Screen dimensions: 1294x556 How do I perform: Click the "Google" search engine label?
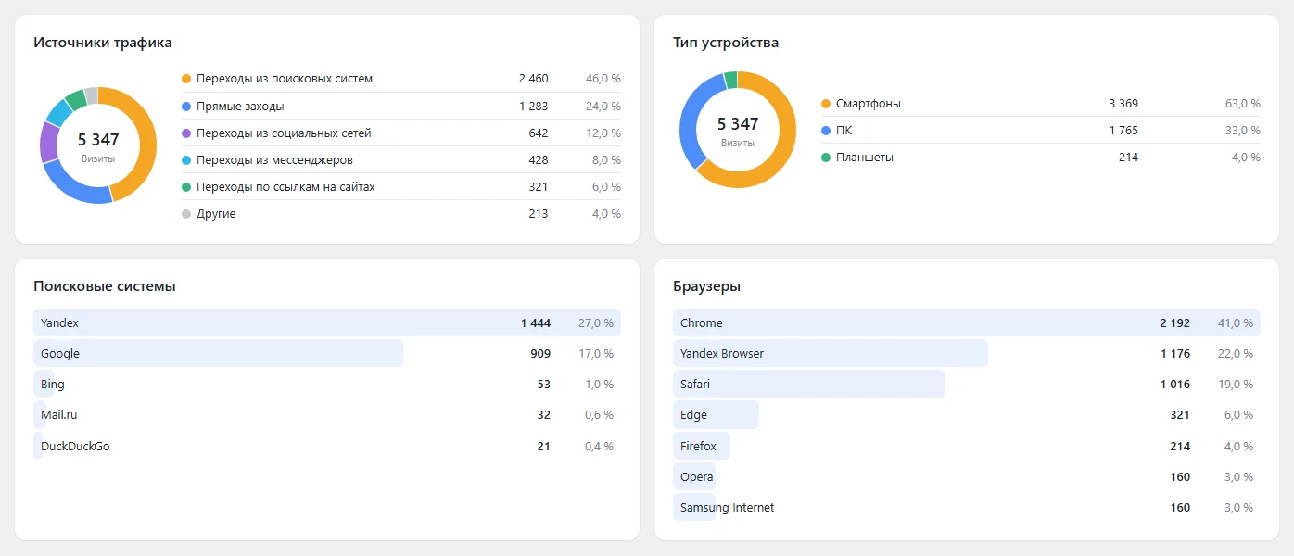pyautogui.click(x=60, y=354)
